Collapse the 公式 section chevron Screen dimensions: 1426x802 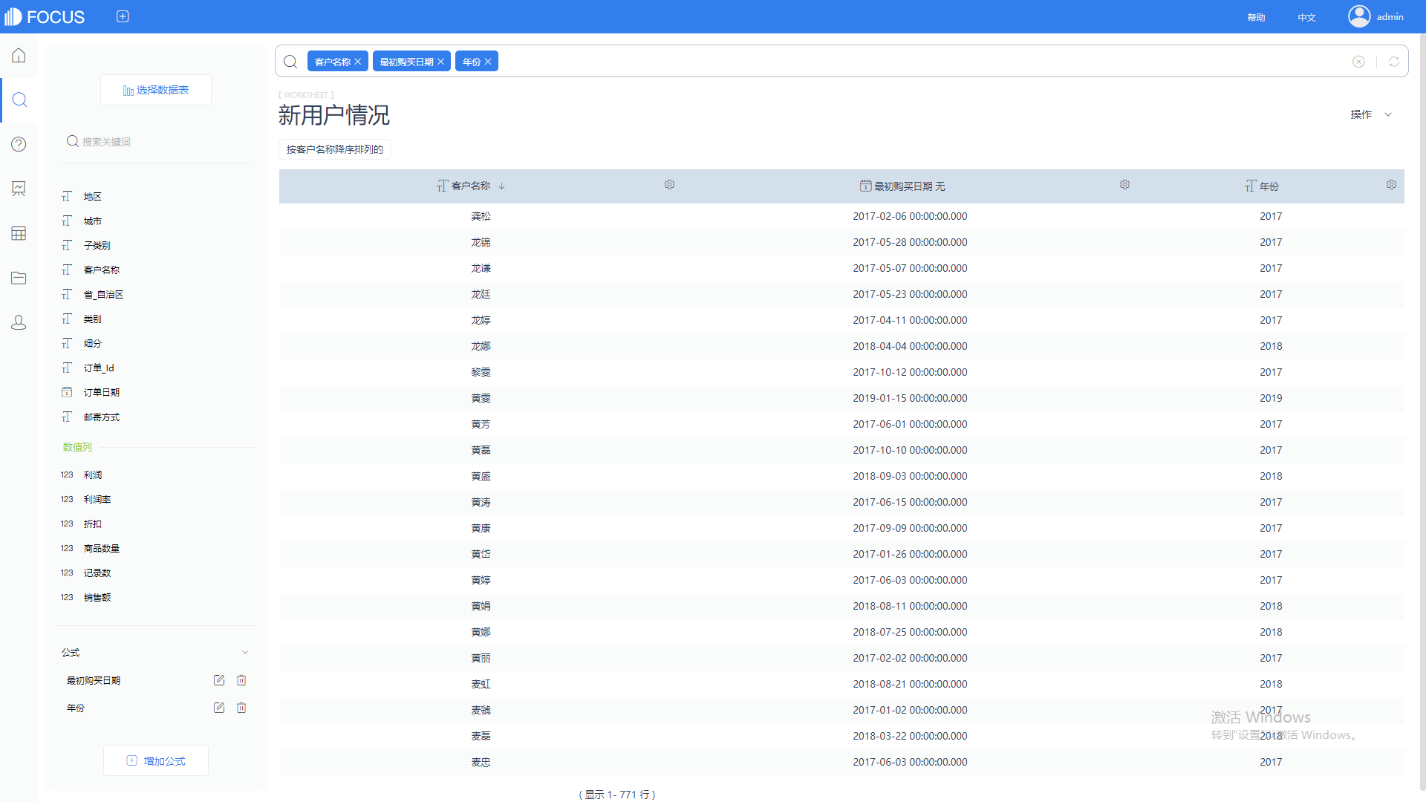(x=245, y=652)
